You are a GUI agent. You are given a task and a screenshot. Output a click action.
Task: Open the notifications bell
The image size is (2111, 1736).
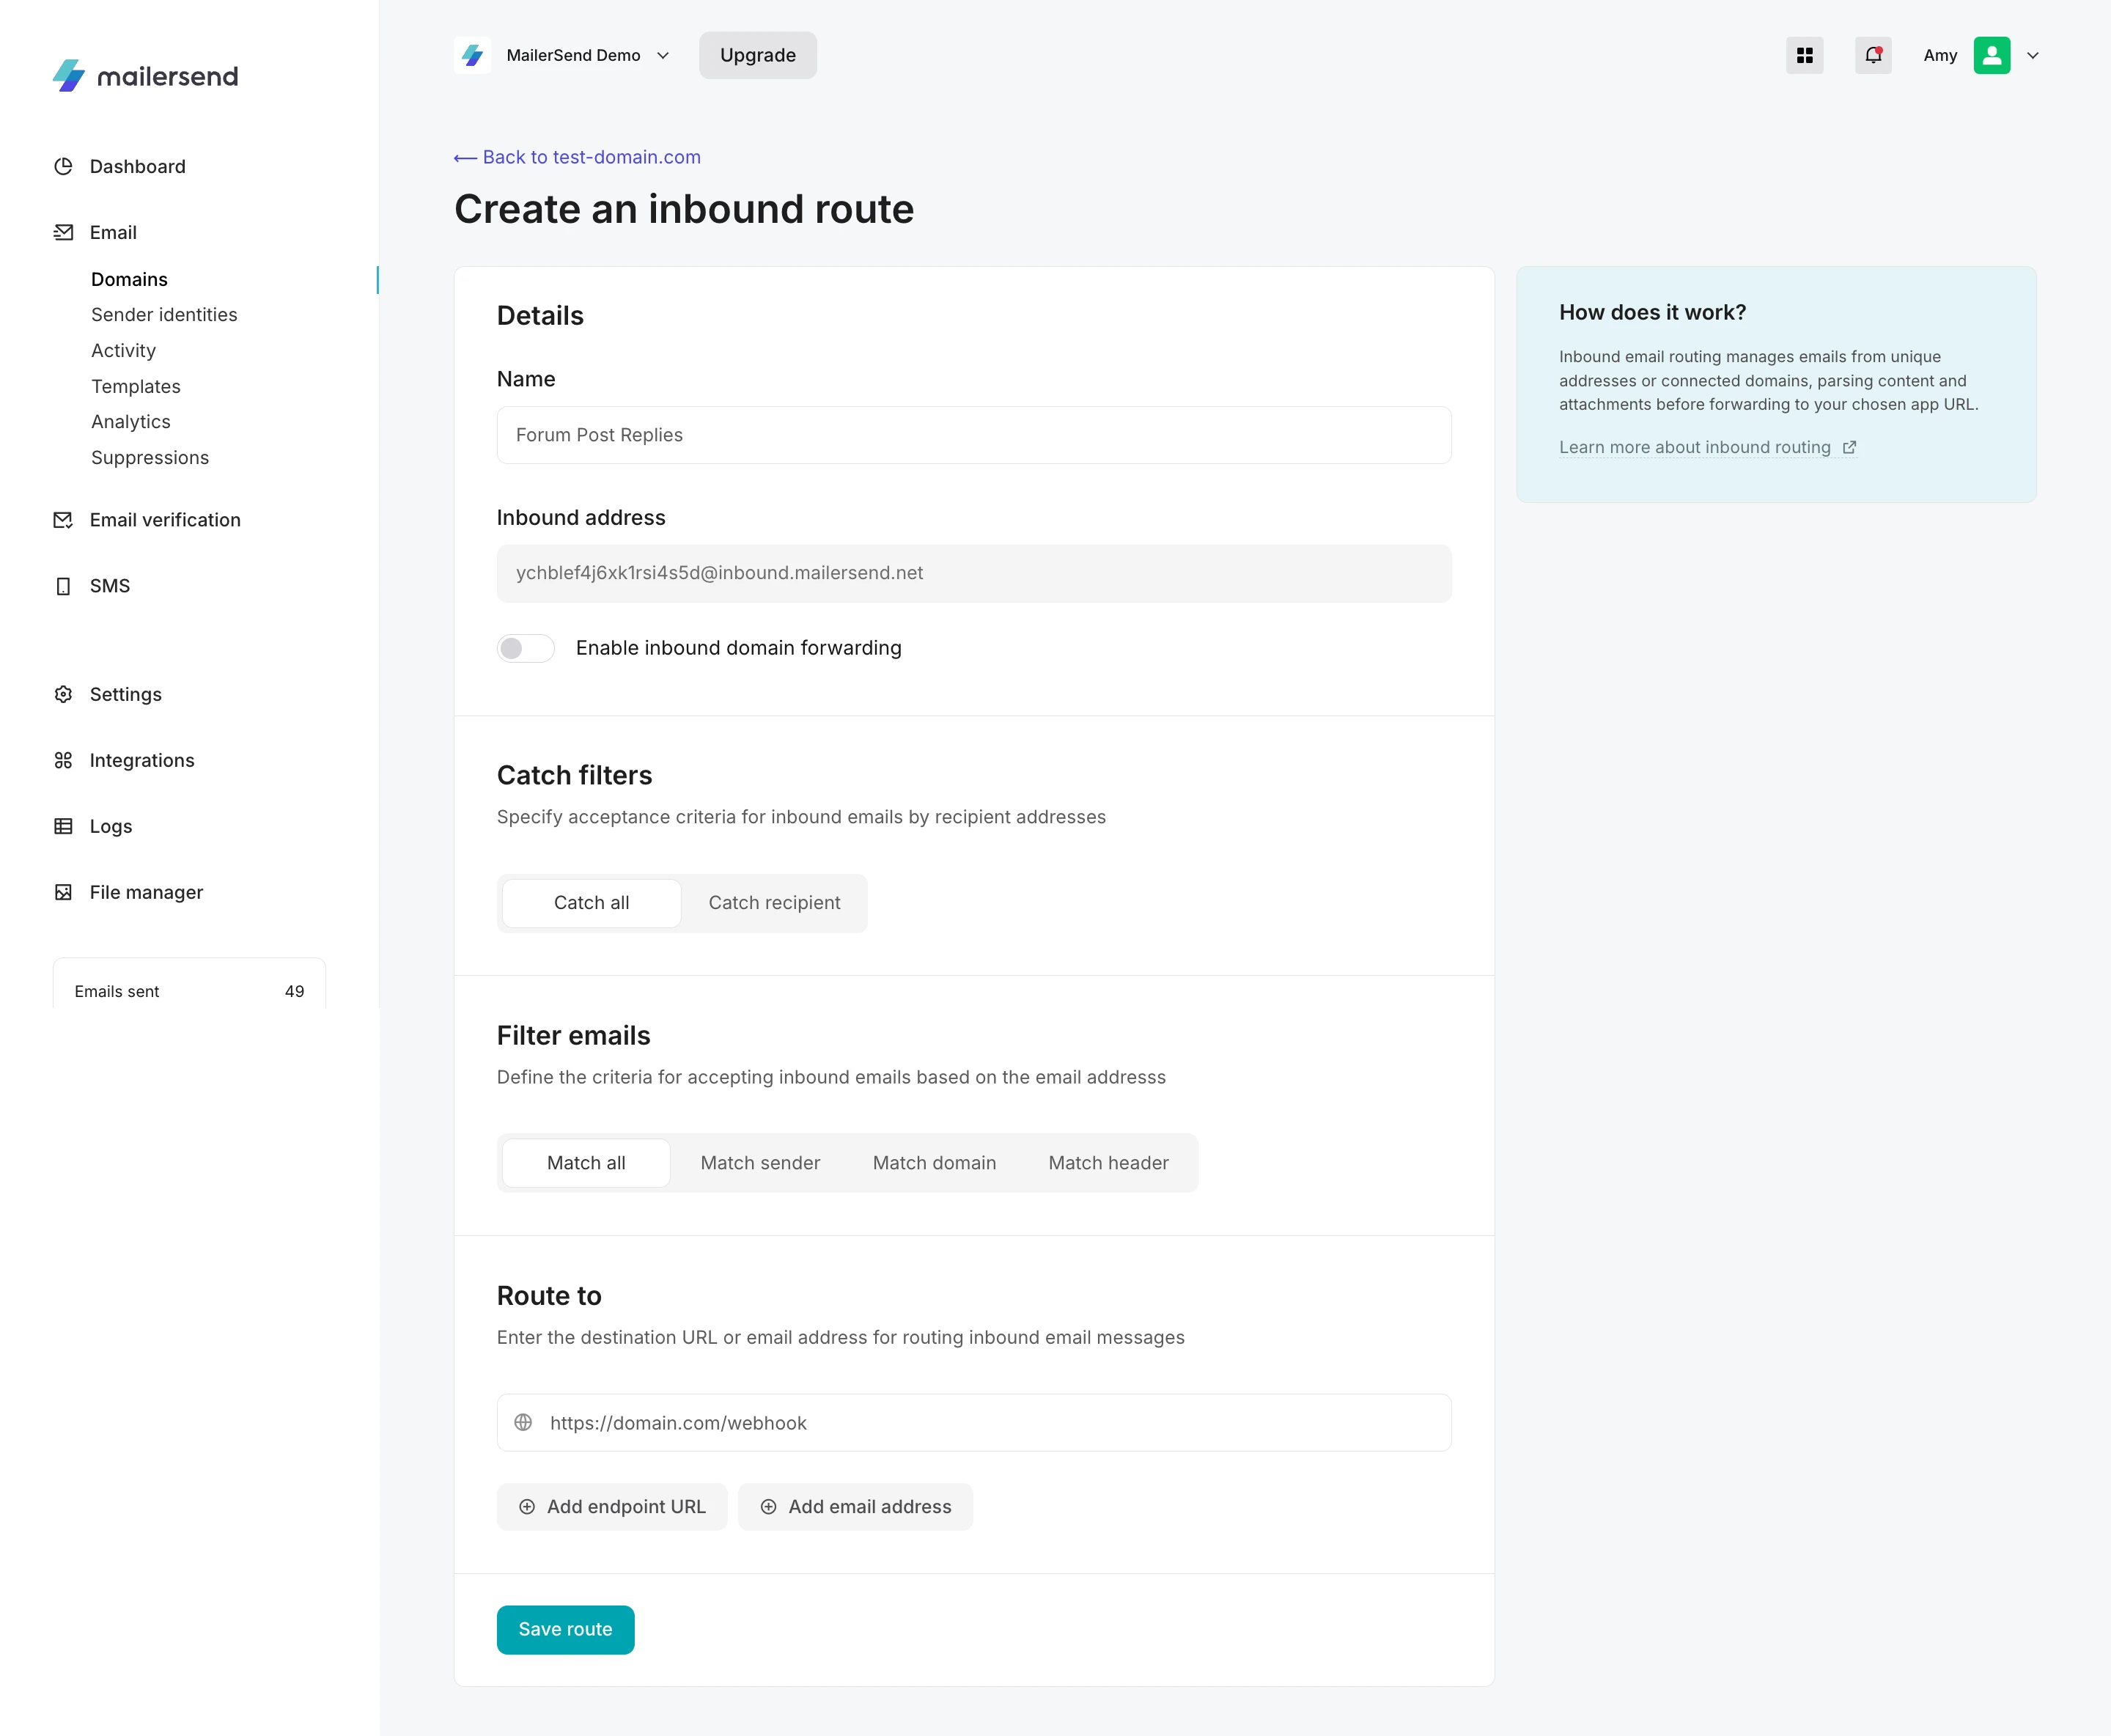1872,56
